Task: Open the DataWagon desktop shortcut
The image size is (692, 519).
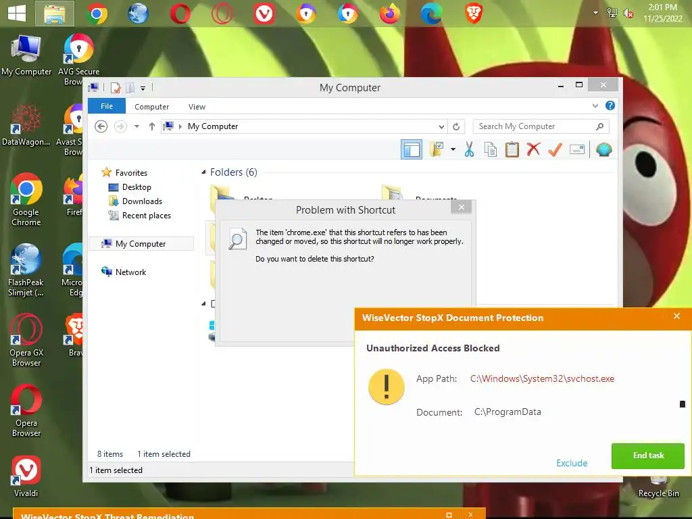Action: tap(26, 125)
